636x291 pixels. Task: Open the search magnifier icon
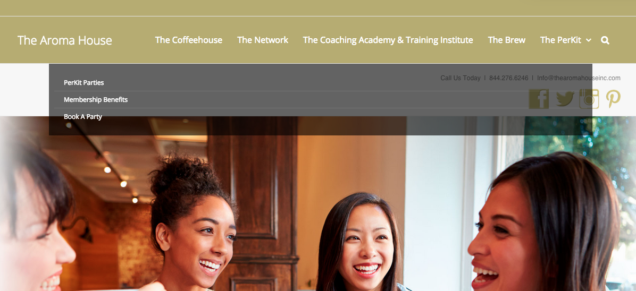[x=605, y=40]
